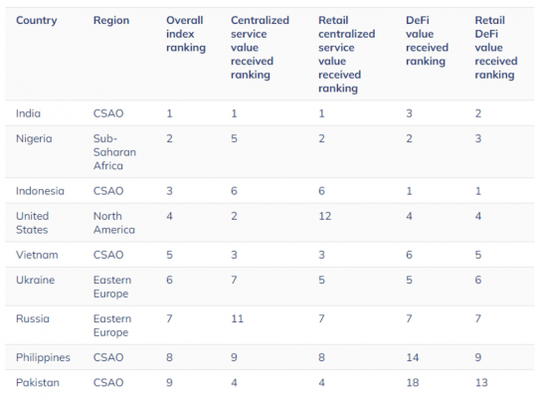Click United States retail centralized value 12

click(x=324, y=216)
